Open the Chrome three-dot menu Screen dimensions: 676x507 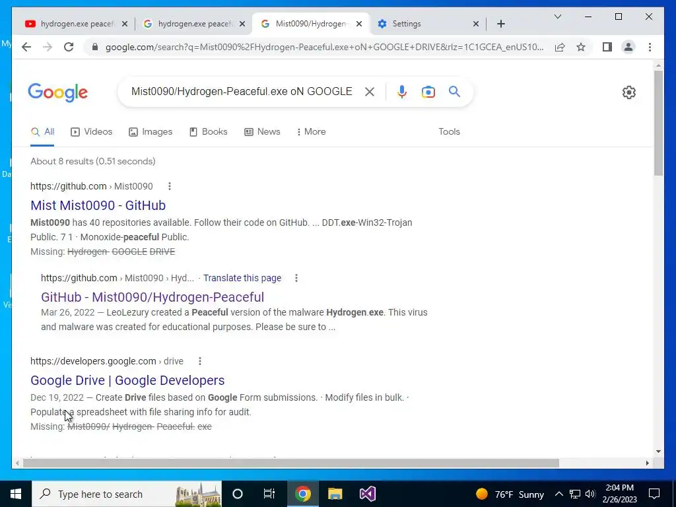[650, 47]
